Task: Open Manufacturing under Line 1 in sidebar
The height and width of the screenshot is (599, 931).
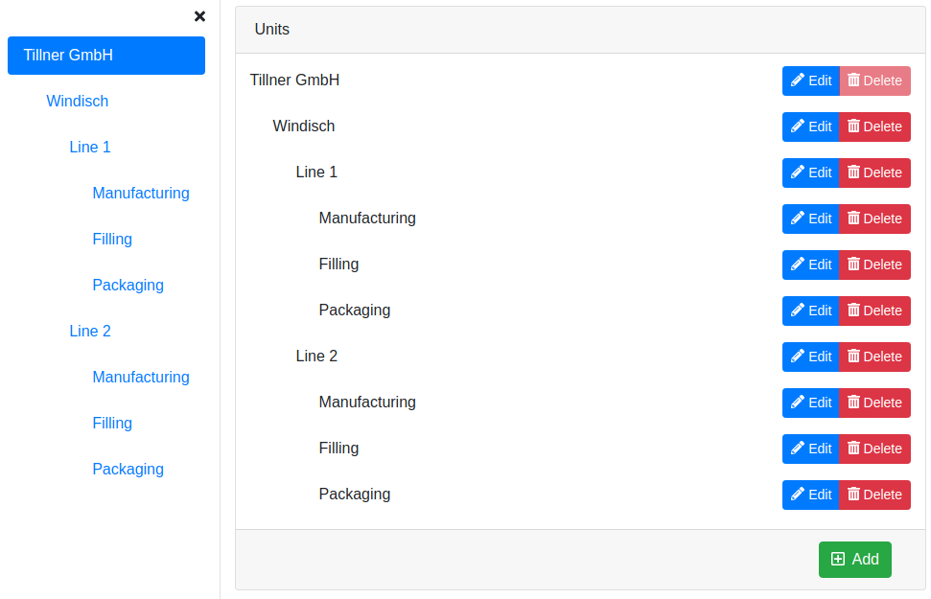Action: pyautogui.click(x=141, y=194)
